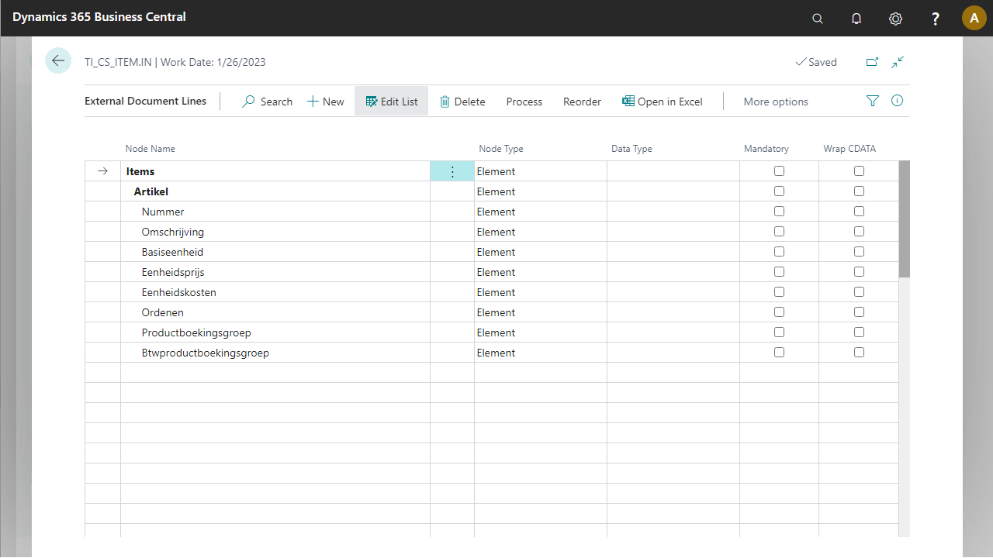The height and width of the screenshot is (558, 993).
Task: Open page in new window icon
Action: (x=873, y=62)
